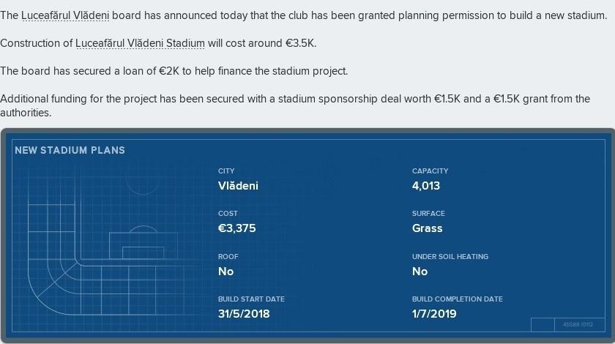Select the NEW STADIUM PLANS heading
This screenshot has width=615, height=344.
(x=70, y=150)
